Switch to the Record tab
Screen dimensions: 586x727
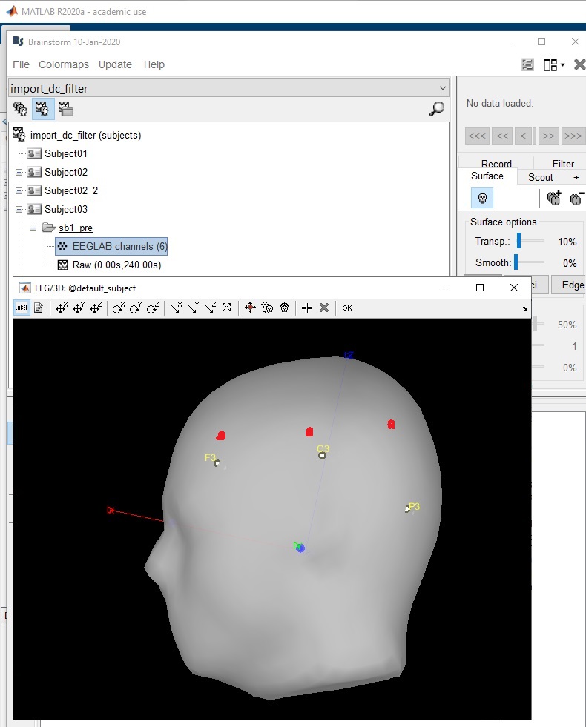496,163
